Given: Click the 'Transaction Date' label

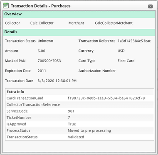Looking at the screenshot, I should tap(19, 81).
